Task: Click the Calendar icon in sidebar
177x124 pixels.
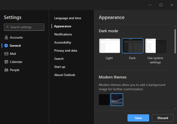Action: (x=6, y=62)
